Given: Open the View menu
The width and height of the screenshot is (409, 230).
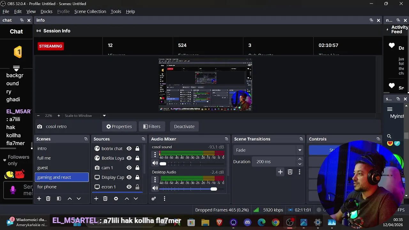Looking at the screenshot, I should point(31,11).
